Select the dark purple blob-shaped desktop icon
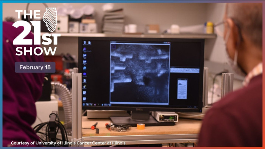 tap(85, 74)
